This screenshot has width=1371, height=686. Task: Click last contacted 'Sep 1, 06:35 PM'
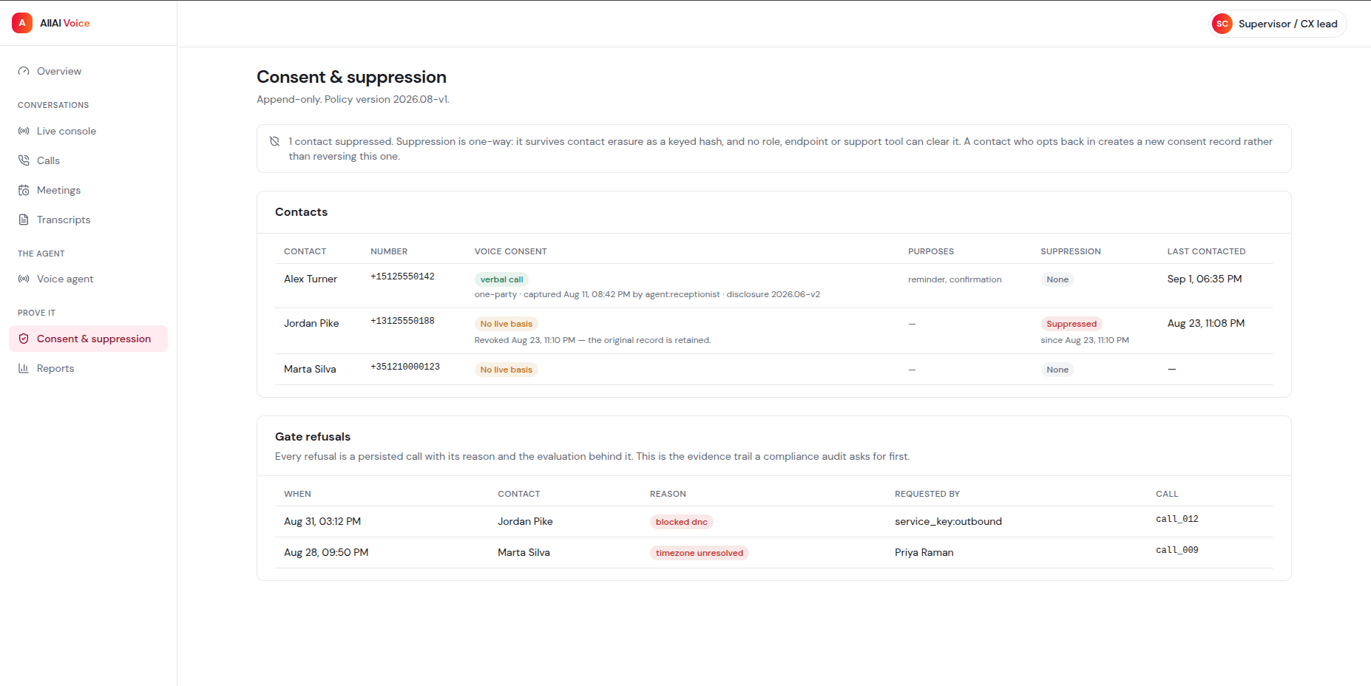[x=1205, y=279]
